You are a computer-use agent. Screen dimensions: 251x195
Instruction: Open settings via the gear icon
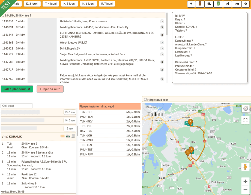click(x=246, y=4)
